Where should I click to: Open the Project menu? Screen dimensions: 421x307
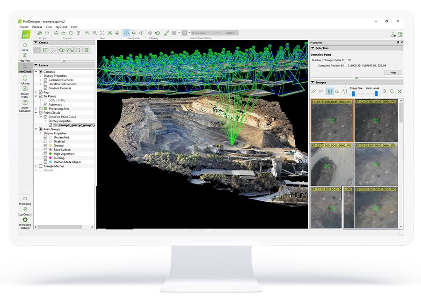(x=24, y=27)
